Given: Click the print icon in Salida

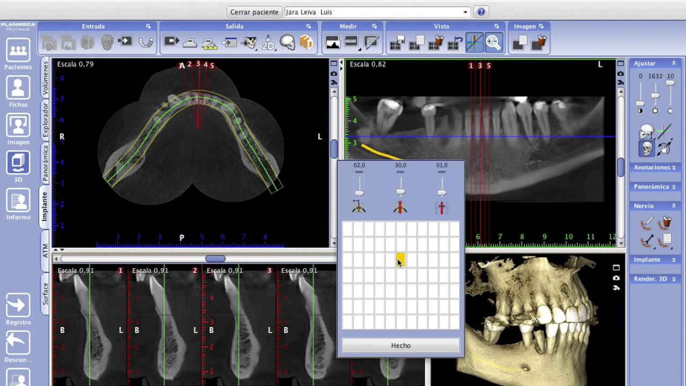Looking at the screenshot, I should (x=190, y=42).
